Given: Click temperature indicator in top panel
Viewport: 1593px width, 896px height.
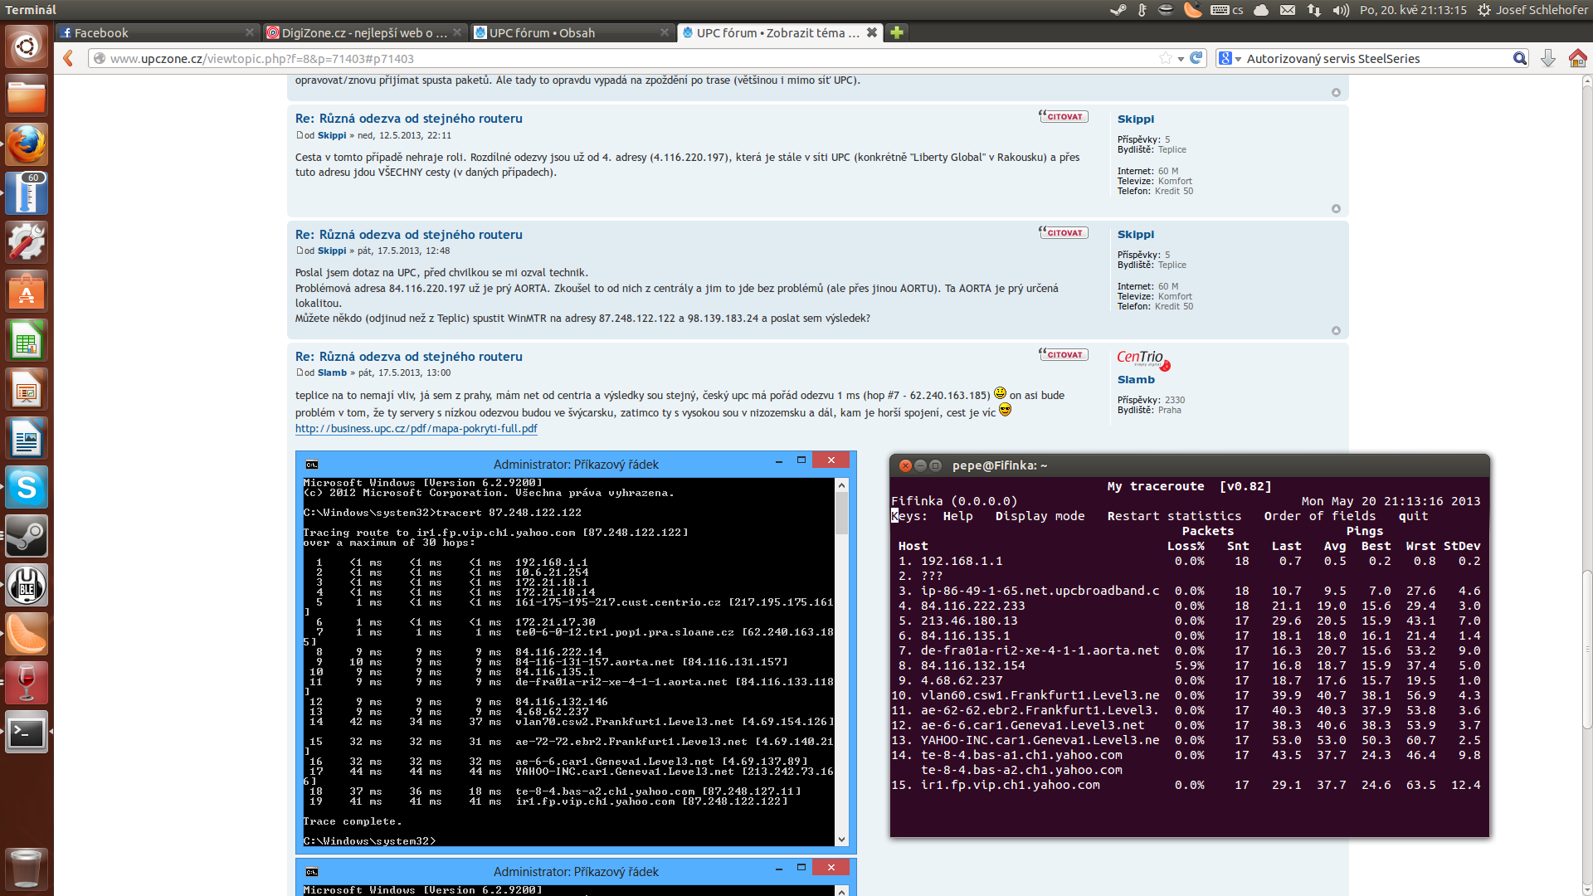Looking at the screenshot, I should [x=1142, y=10].
